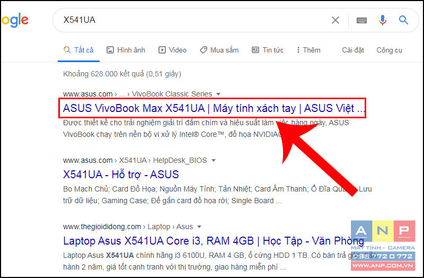Start voice search with the microphone icon
The height and width of the screenshot is (278, 424).
coord(382,20)
